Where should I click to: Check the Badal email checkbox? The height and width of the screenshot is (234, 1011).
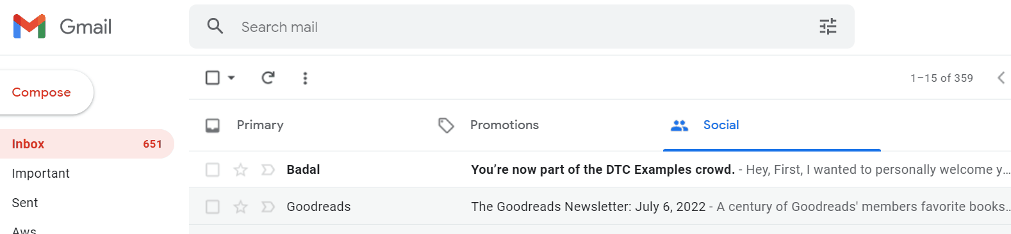pos(213,169)
